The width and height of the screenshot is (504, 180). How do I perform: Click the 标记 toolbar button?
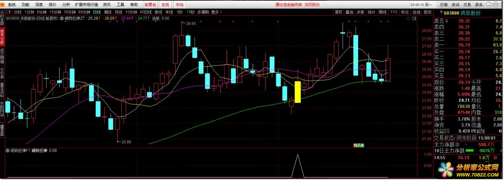pyautogui.click(x=405, y=12)
